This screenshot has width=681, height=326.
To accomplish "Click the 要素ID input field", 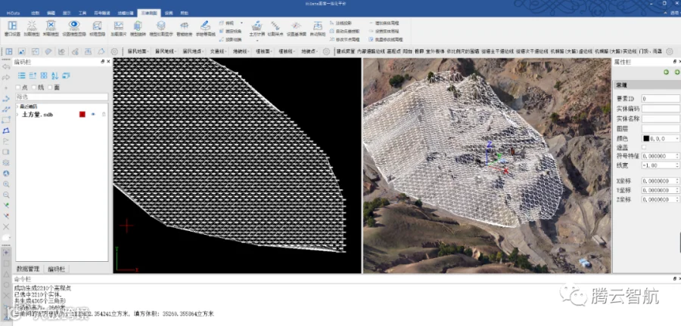I will coord(661,99).
